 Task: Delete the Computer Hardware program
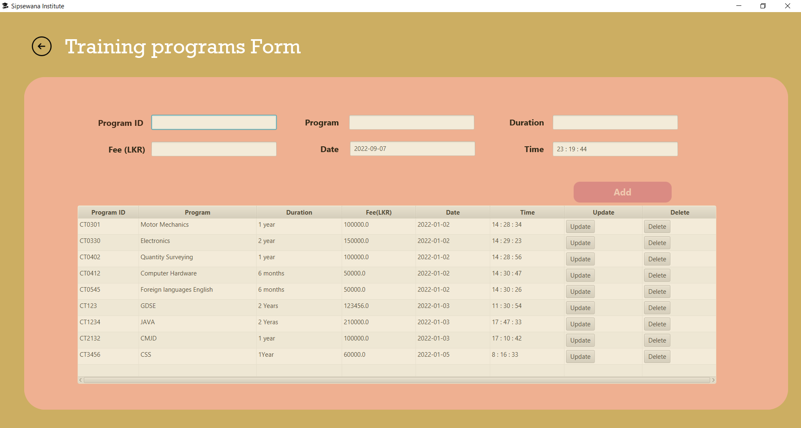tap(657, 275)
